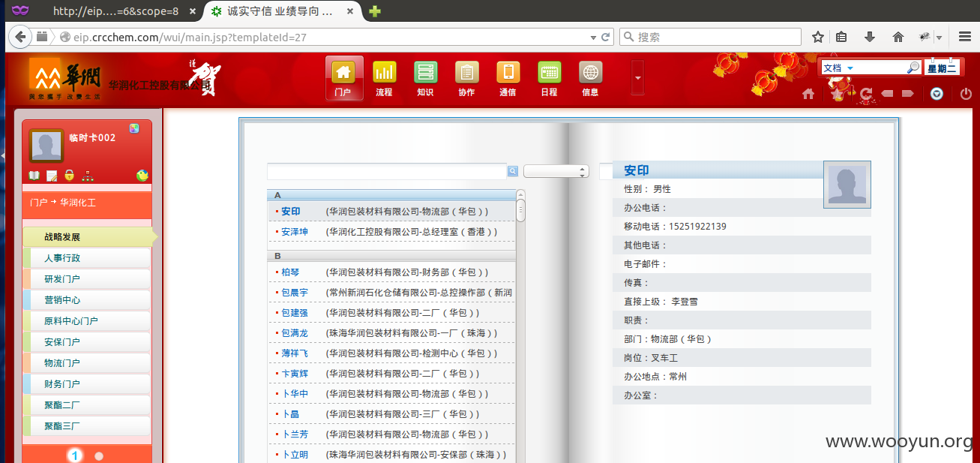Open the select box beside contact search

(556, 171)
